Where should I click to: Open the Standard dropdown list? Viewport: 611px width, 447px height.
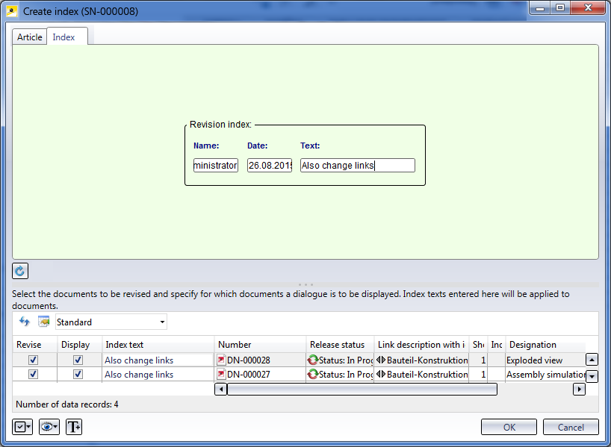162,322
